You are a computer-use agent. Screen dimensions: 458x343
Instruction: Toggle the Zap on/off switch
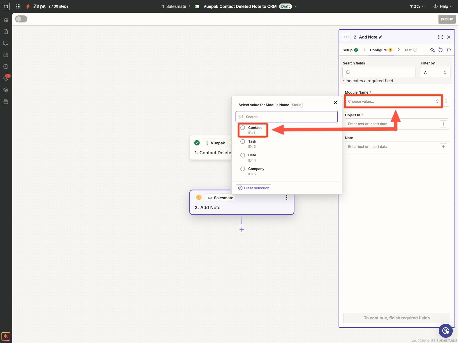(x=21, y=19)
